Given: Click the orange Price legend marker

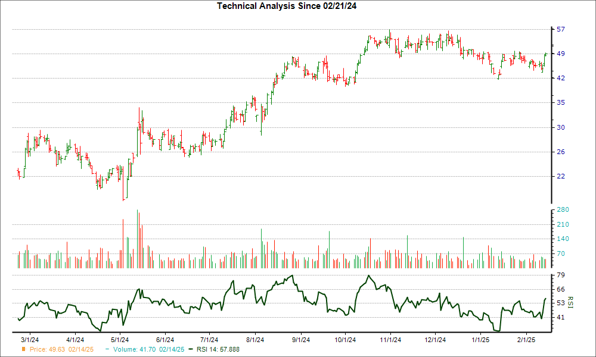Looking at the screenshot, I should pyautogui.click(x=24, y=349).
